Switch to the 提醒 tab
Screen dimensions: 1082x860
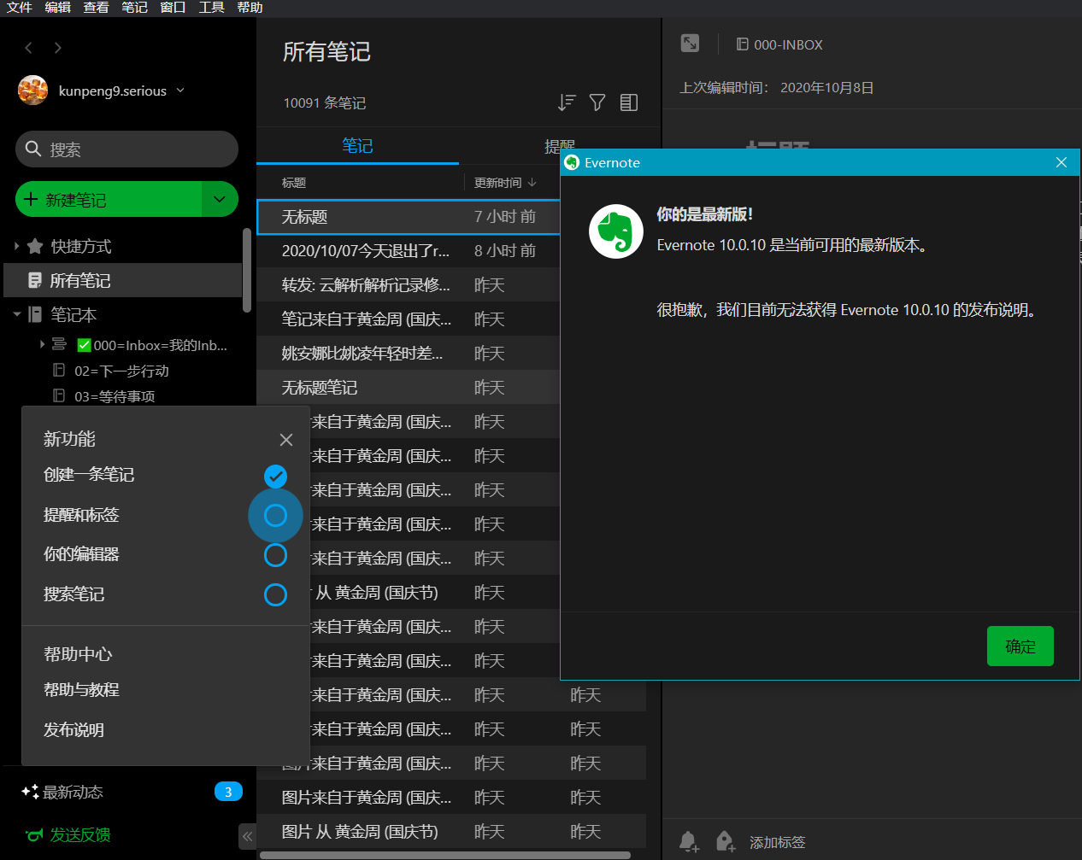(561, 146)
